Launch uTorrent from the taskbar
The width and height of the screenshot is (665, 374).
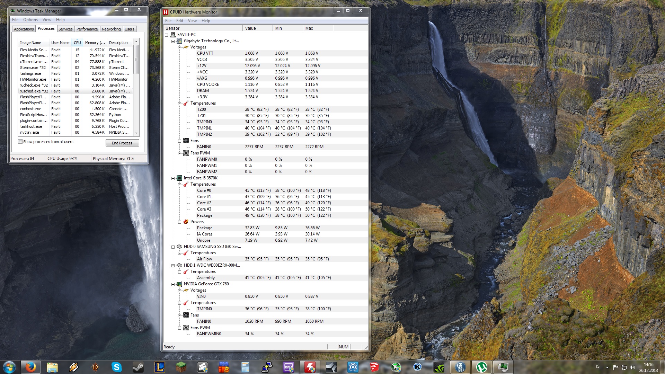(x=482, y=367)
